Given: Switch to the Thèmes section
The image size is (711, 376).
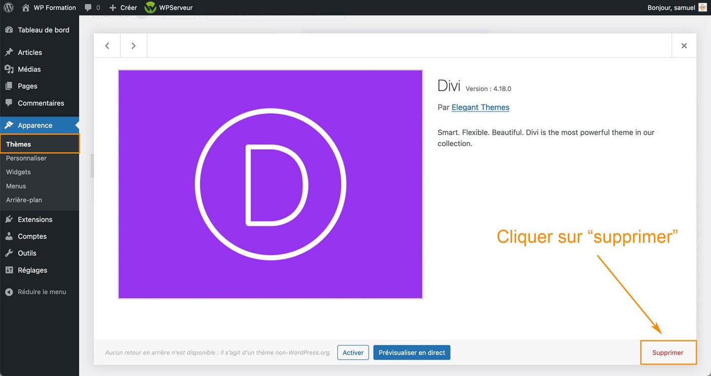Looking at the screenshot, I should 18,144.
